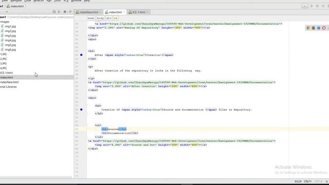The height and width of the screenshot is (185, 329).
Task: Open in Chrome browser icon
Action: pos(308,28)
